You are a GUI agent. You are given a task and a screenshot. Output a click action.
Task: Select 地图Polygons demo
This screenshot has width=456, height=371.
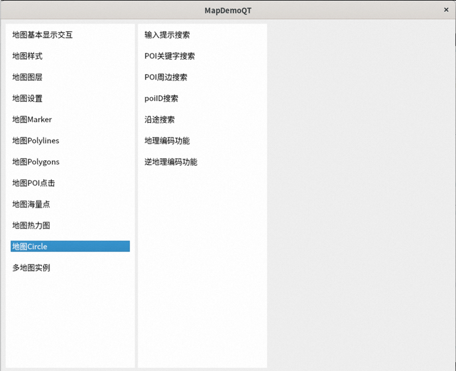tap(70, 162)
